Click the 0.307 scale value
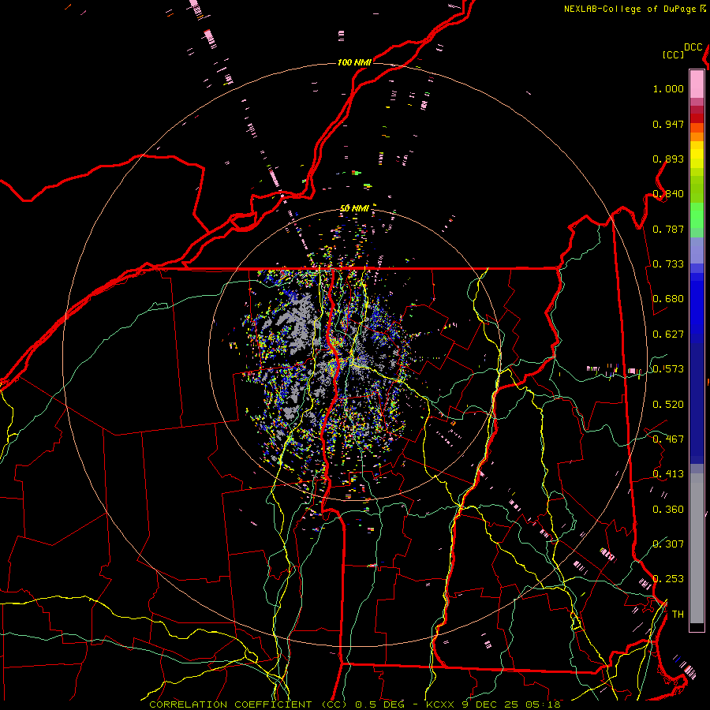This screenshot has height=710, width=710. click(x=668, y=544)
